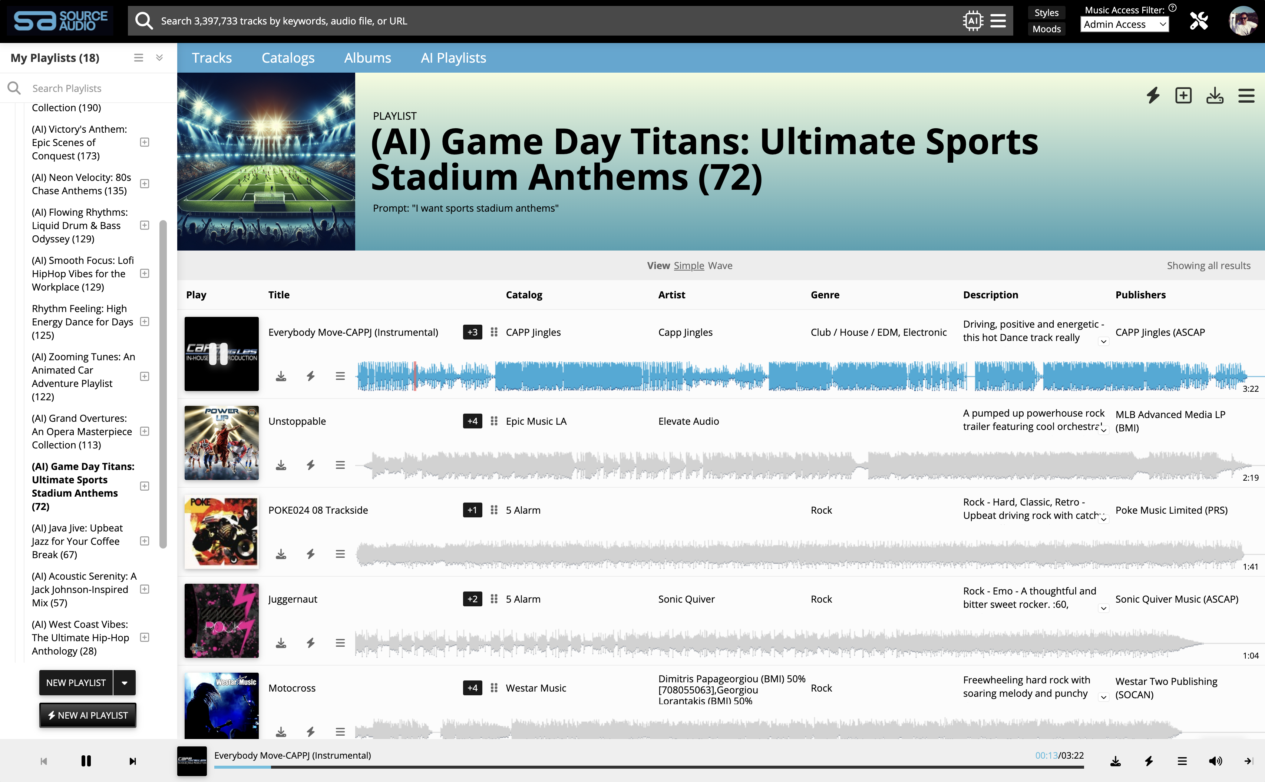Viewport: 1265px width, 782px height.
Task: Open the admin tools wrench icon
Action: point(1199,21)
